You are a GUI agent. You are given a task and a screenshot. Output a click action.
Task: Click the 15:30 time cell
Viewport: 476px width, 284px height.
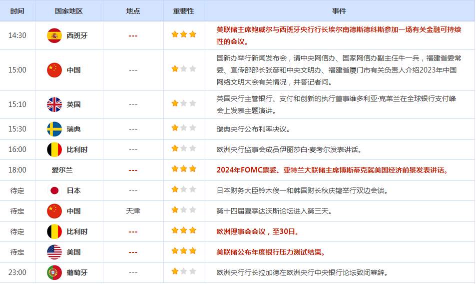(17, 129)
